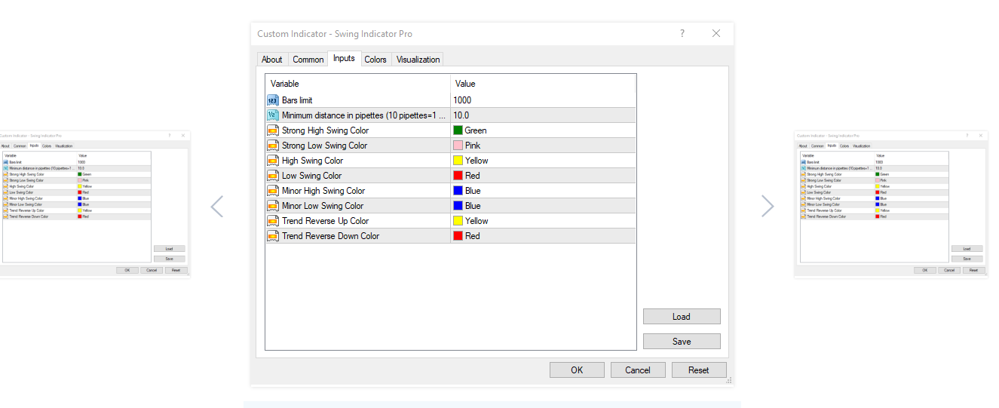
Task: Click the Value column header
Action: (543, 84)
